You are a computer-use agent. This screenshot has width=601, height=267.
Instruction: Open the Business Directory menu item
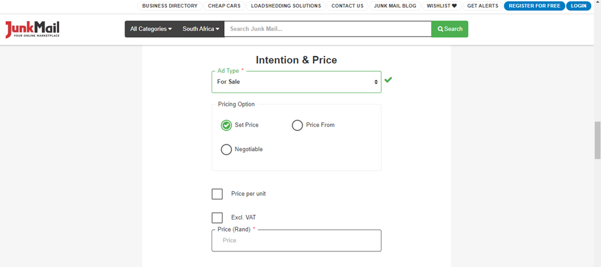click(169, 6)
